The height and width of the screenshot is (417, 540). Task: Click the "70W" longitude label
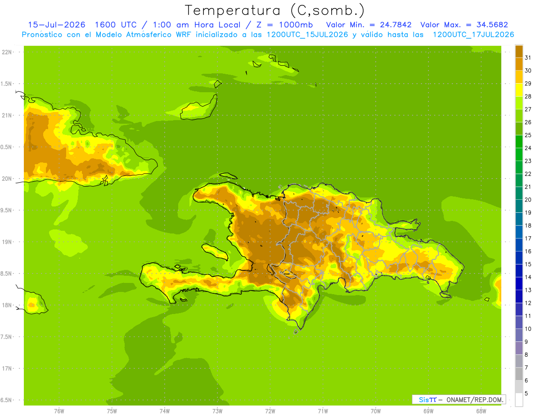pos(376,411)
